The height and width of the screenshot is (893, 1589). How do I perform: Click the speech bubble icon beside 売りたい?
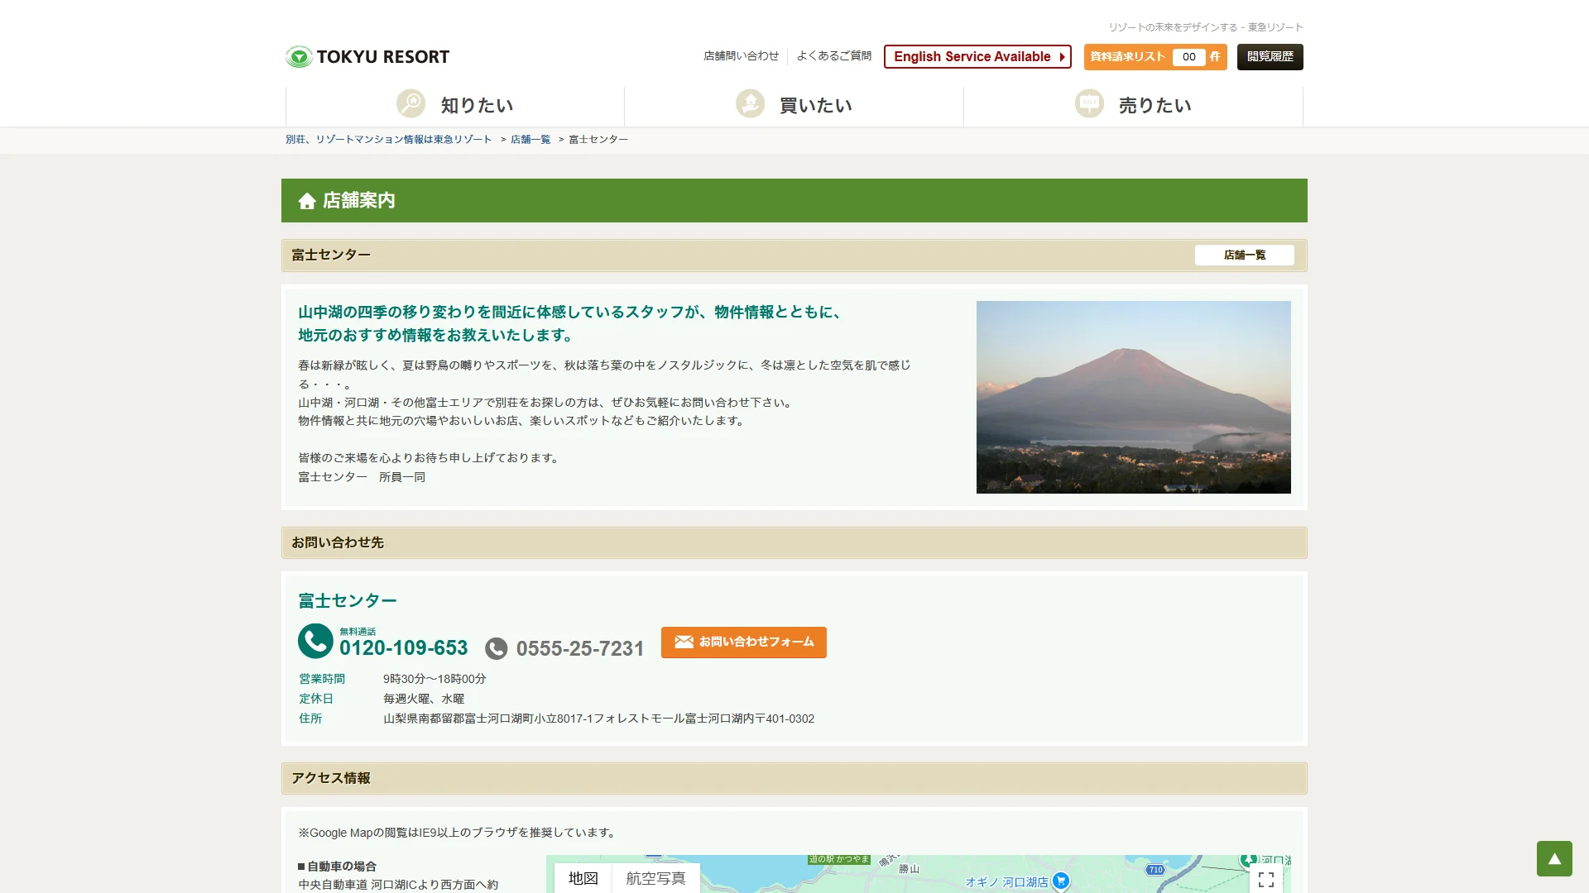(1089, 103)
